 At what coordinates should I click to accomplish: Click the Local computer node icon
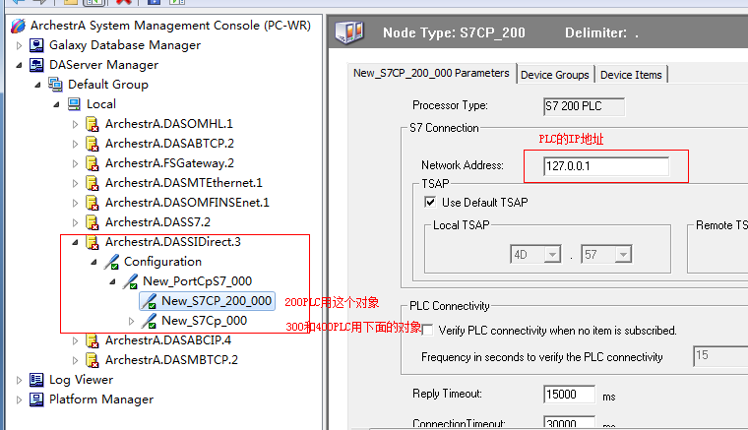74,104
